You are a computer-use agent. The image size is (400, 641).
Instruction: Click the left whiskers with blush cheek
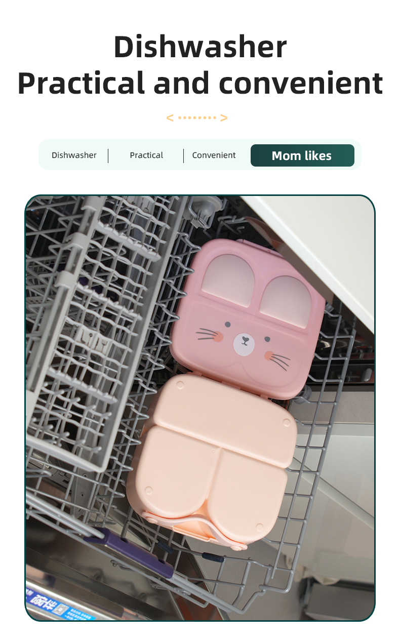210,335
